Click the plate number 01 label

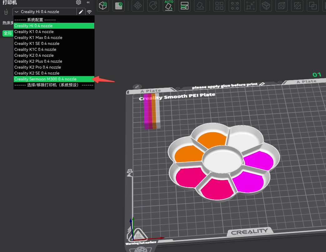(317, 75)
